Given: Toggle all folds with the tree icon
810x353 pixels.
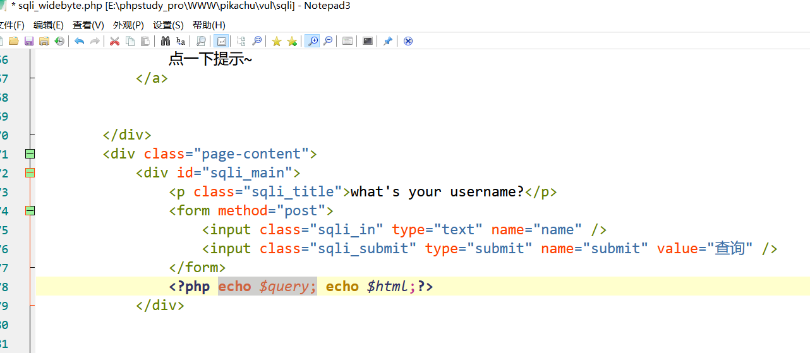Looking at the screenshot, I should [x=241, y=41].
